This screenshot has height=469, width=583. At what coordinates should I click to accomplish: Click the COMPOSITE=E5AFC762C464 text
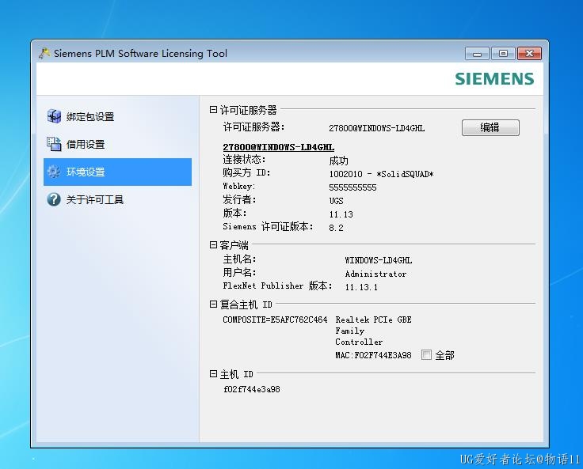275,320
